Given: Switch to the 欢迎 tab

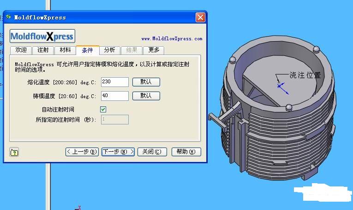Looking at the screenshot, I should (x=21, y=50).
